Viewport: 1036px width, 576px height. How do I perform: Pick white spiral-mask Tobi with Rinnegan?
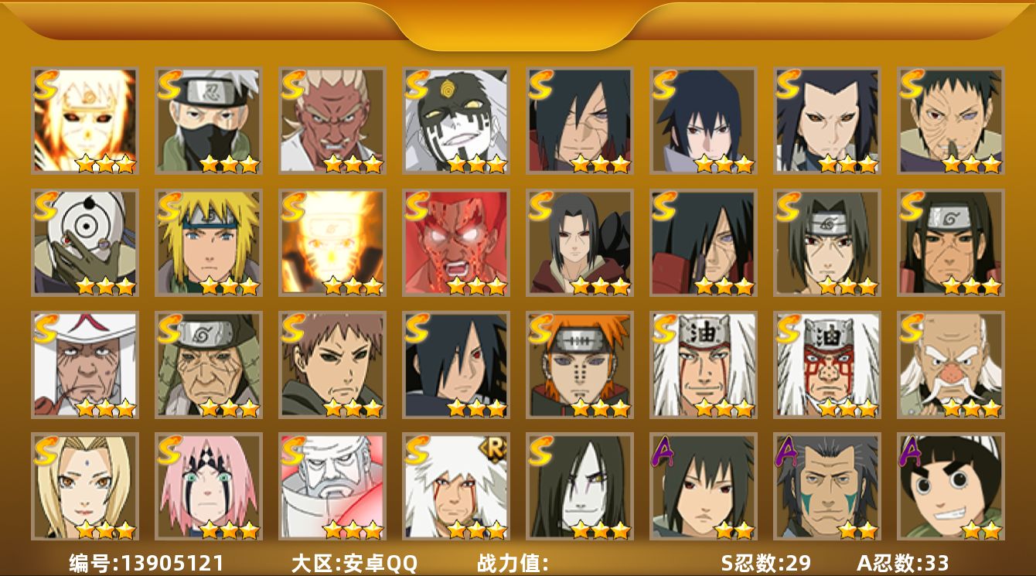click(85, 243)
